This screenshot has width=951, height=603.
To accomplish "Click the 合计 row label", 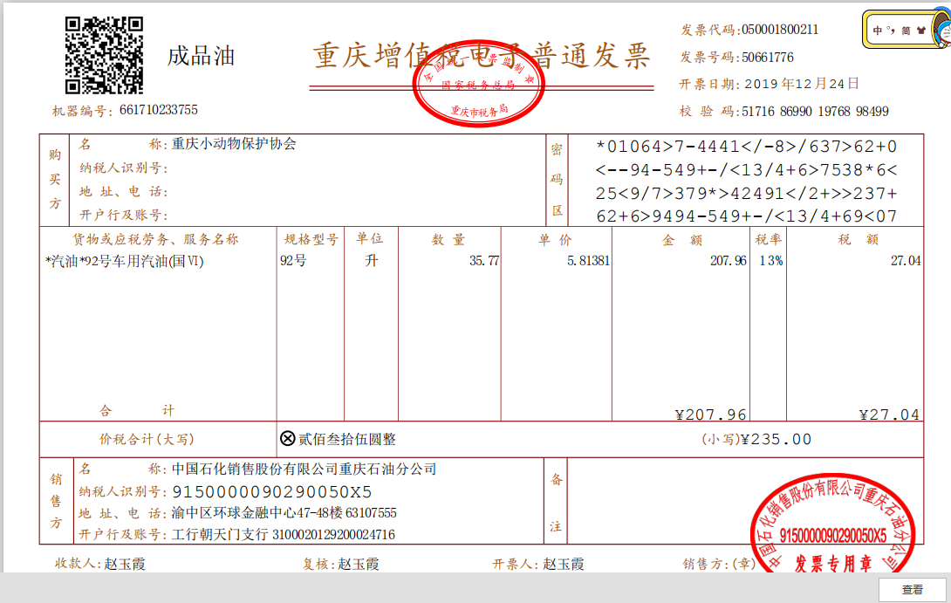I will tap(137, 411).
